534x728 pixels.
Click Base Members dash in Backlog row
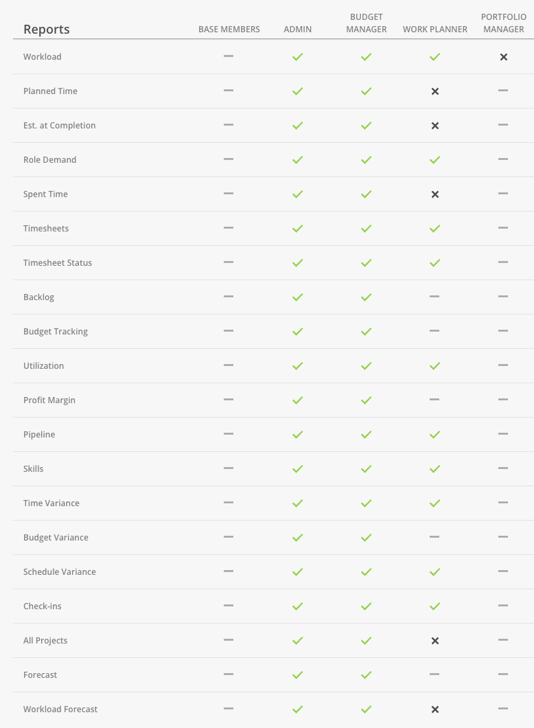[229, 296]
